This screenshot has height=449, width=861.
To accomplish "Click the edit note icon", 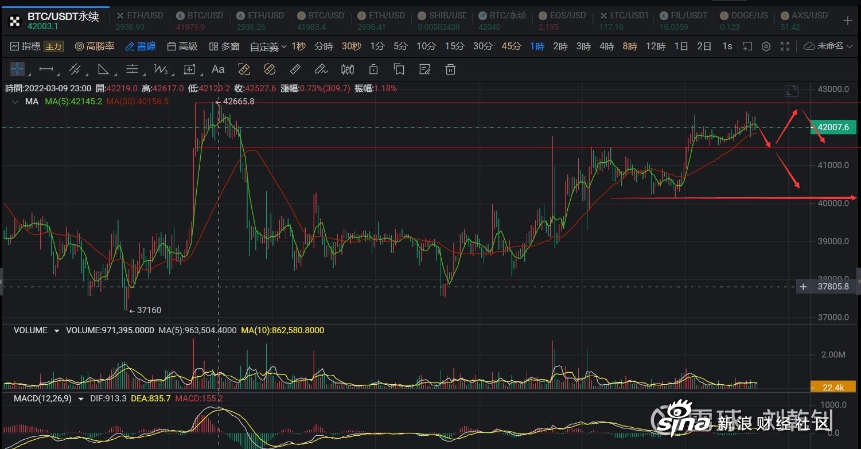I will pyautogui.click(x=425, y=69).
